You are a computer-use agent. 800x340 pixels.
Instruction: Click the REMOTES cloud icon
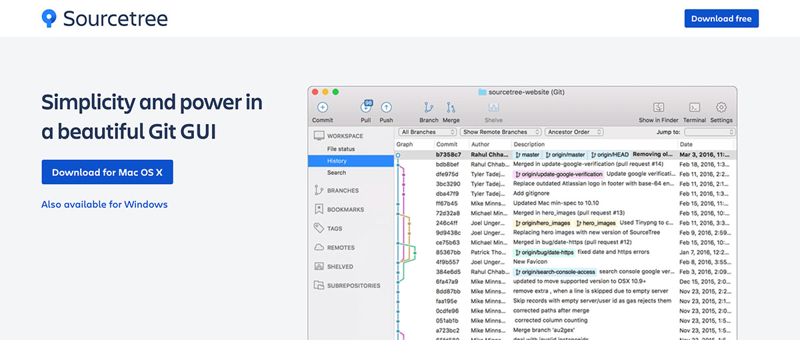319,247
